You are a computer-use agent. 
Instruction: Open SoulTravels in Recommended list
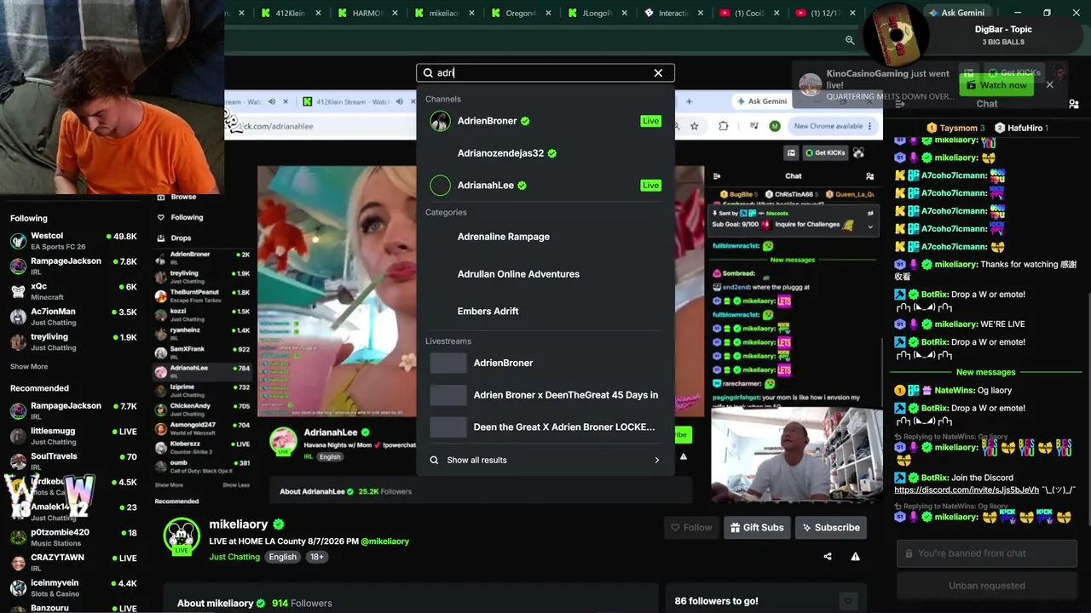tap(73, 461)
